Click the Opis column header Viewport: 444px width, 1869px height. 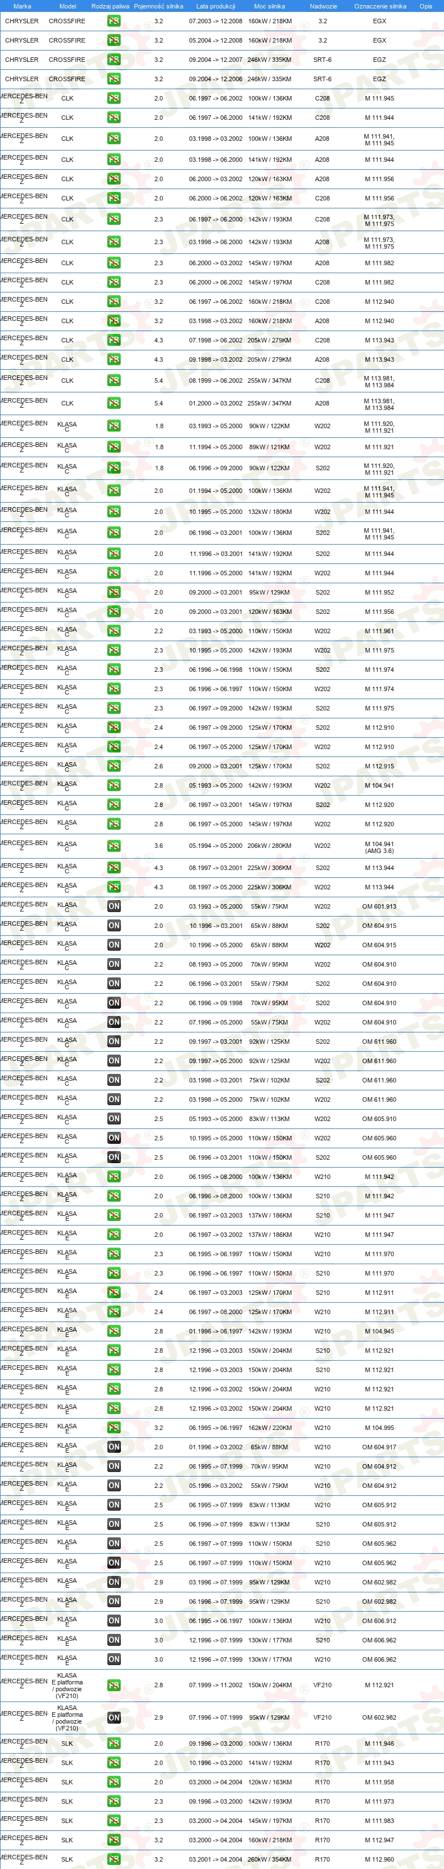(426, 6)
